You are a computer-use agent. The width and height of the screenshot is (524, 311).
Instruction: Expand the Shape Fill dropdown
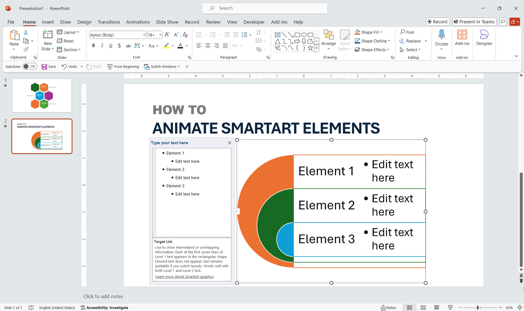click(x=381, y=32)
